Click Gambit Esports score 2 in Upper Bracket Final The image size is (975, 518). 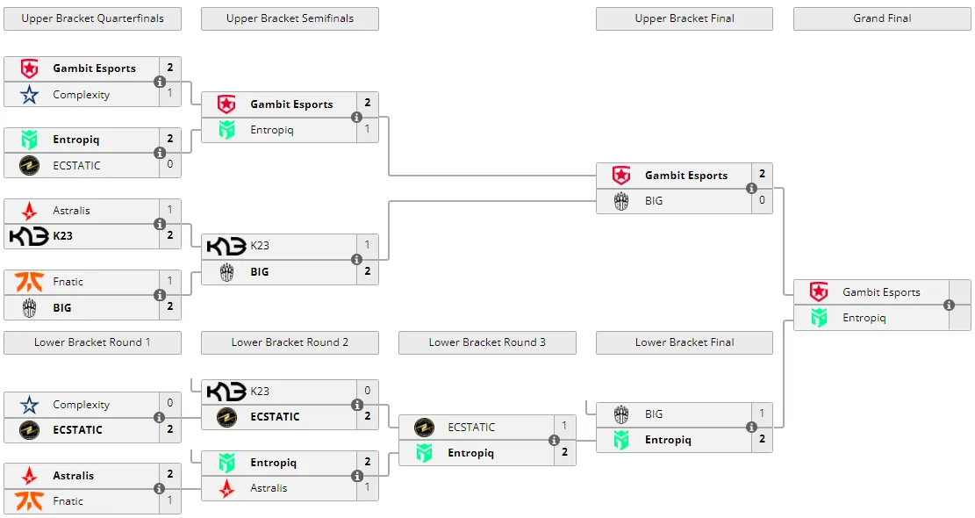click(x=763, y=174)
